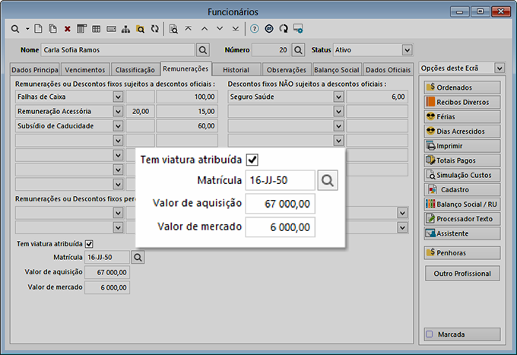Screen dimensions: 517x355
Task: Open the Seguro Saúde dropdown arrow
Action: pyautogui.click(x=338, y=97)
